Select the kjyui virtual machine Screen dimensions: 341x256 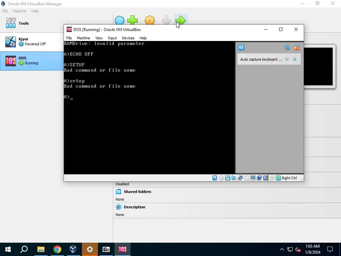tap(32, 42)
